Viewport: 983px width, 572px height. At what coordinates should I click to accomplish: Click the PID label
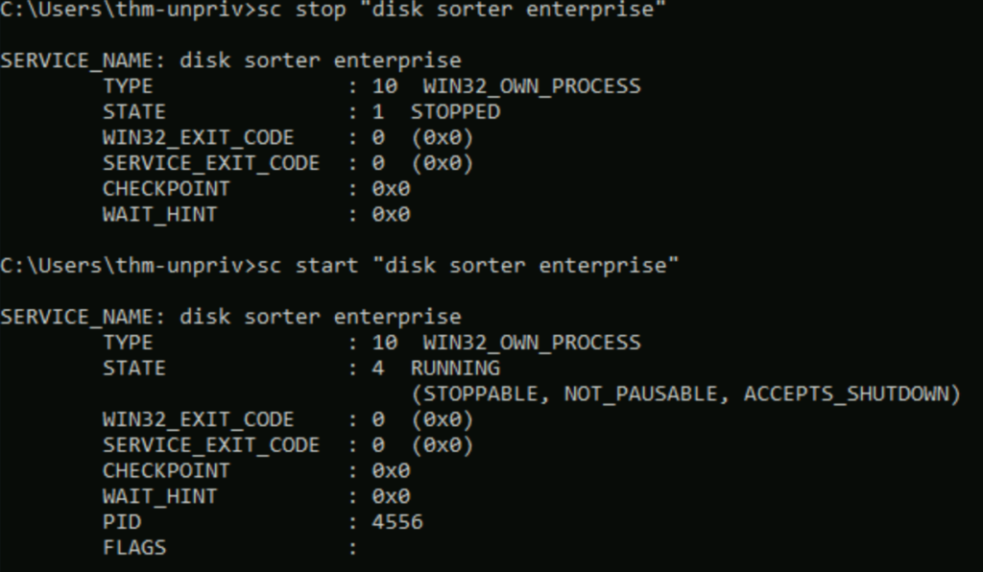[122, 522]
